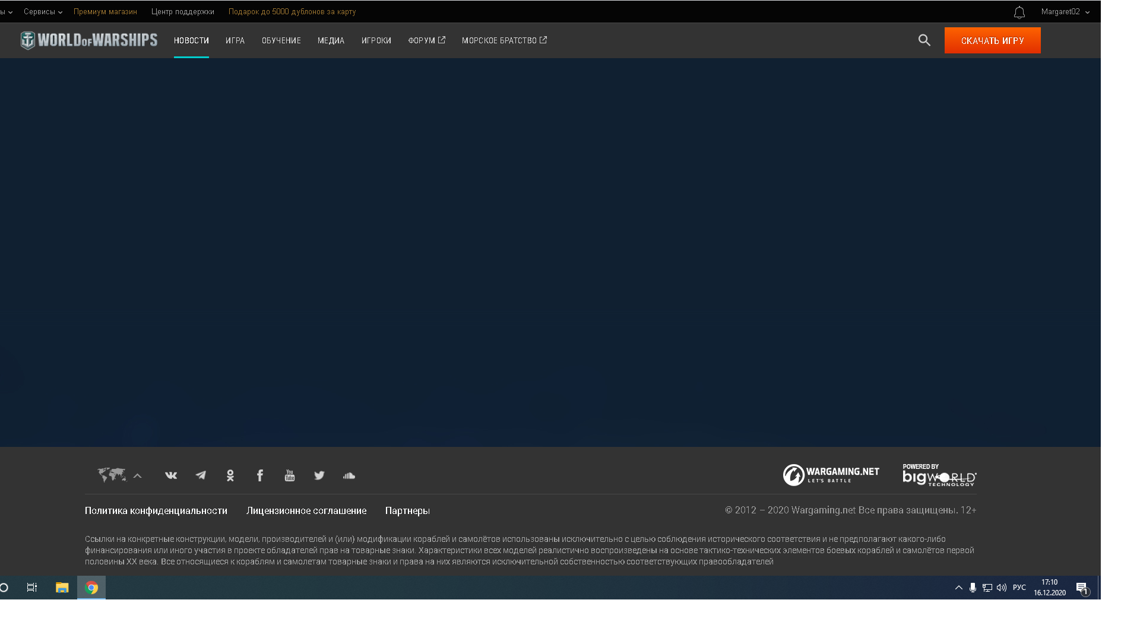Screen dimensions: 1140x641
Task: Open the ОБУЧЕНИЕ menu
Action: pos(281,40)
